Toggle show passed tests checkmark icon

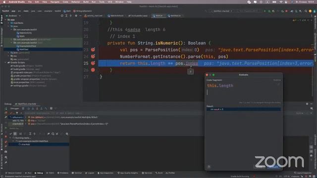click(x=11, y=134)
